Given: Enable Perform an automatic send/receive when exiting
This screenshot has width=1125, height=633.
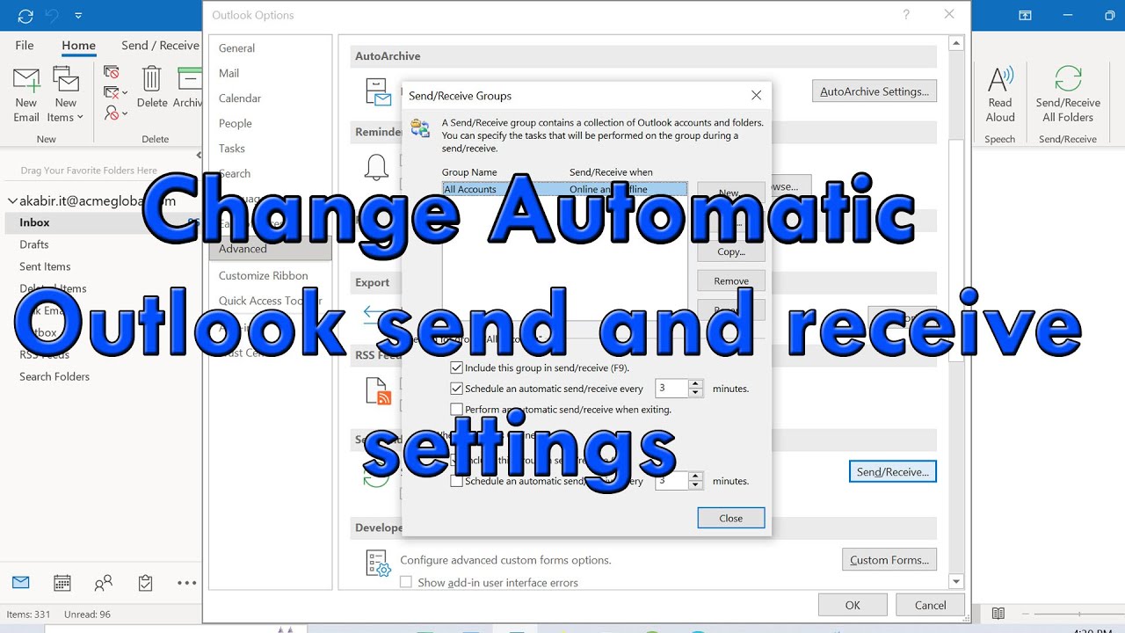Looking at the screenshot, I should pyautogui.click(x=456, y=409).
